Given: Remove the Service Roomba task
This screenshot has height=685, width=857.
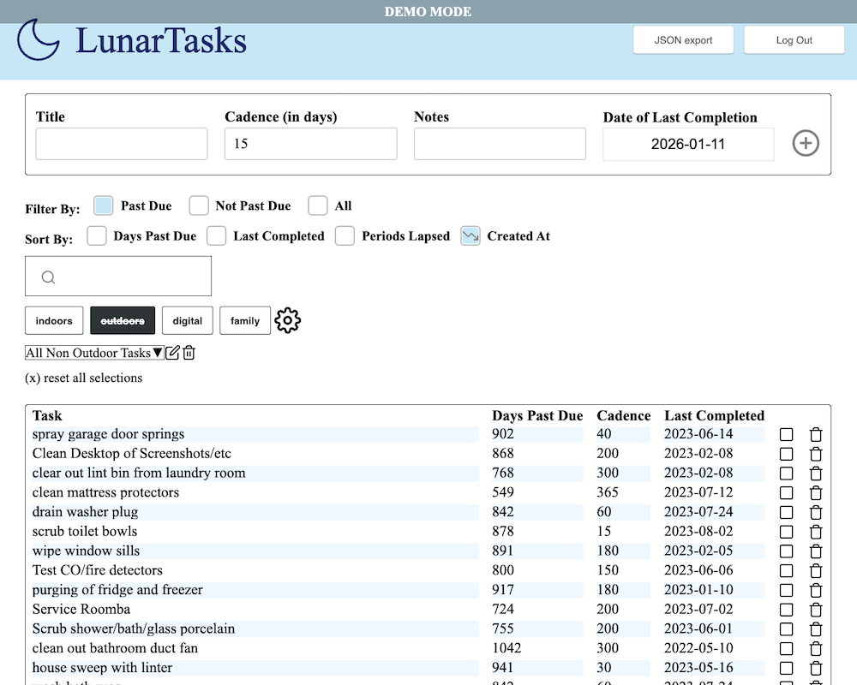Looking at the screenshot, I should pos(816,611).
